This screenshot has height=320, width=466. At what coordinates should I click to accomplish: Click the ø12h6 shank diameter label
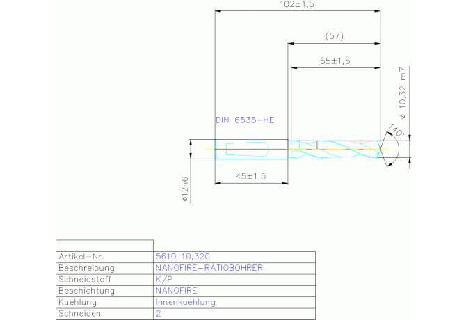(x=184, y=189)
